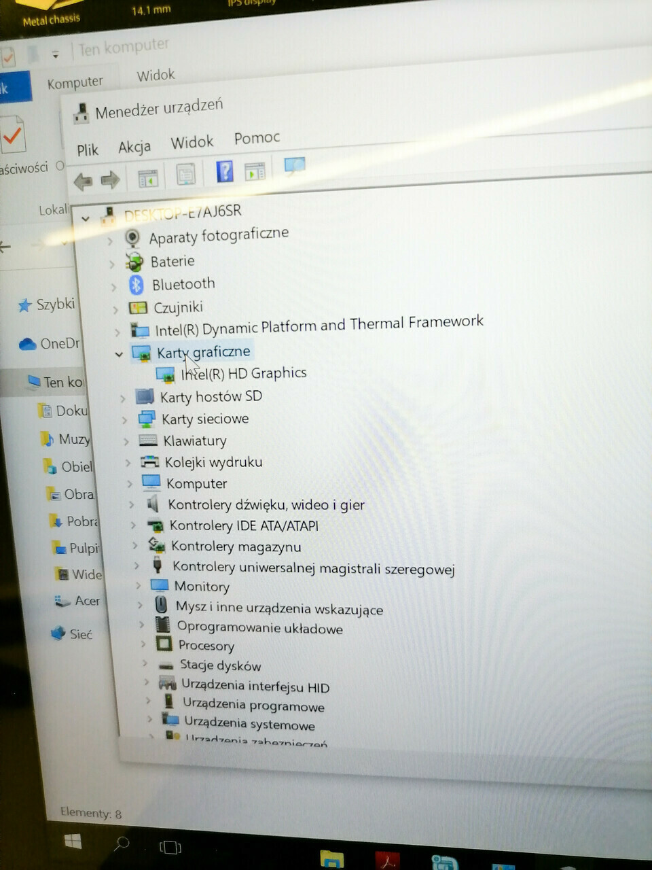Open OneDrive in Explorer navigation pane
This screenshot has width=652, height=870.
pyautogui.click(x=50, y=344)
